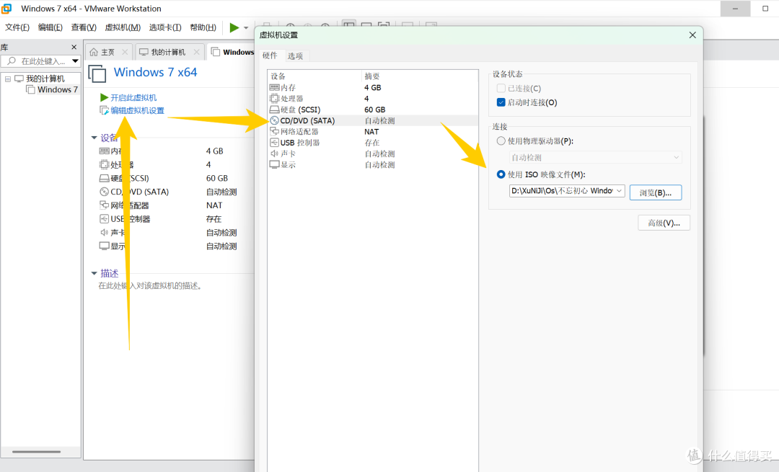The width and height of the screenshot is (779, 472).
Task: Click the 60 GB summary in settings list
Action: click(374, 110)
